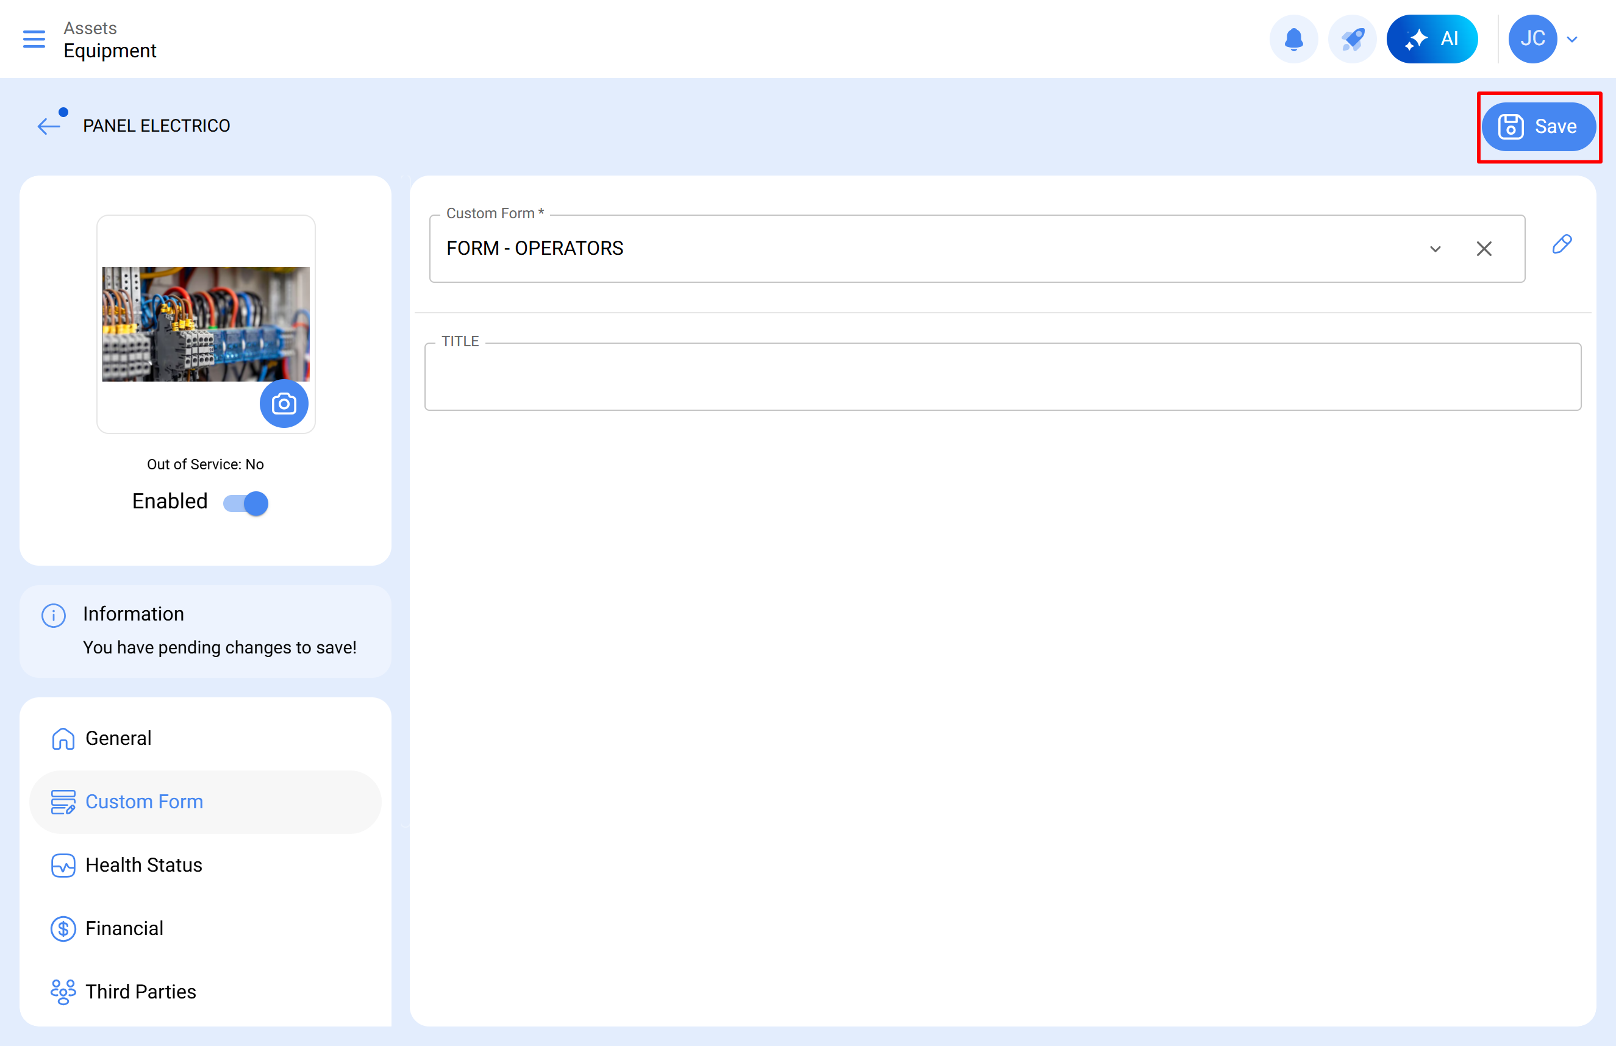Expand the Custom Form dropdown arrow
Screen dimensions: 1616x1046
(x=1435, y=249)
